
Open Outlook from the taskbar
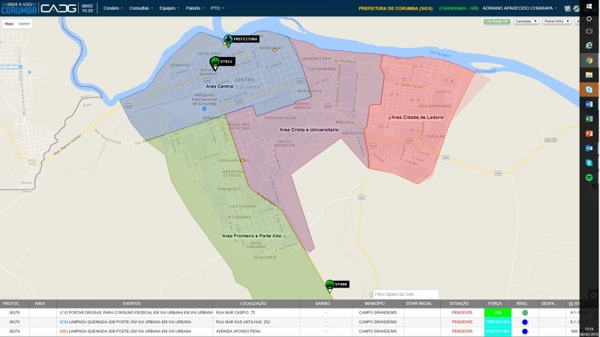[589, 148]
